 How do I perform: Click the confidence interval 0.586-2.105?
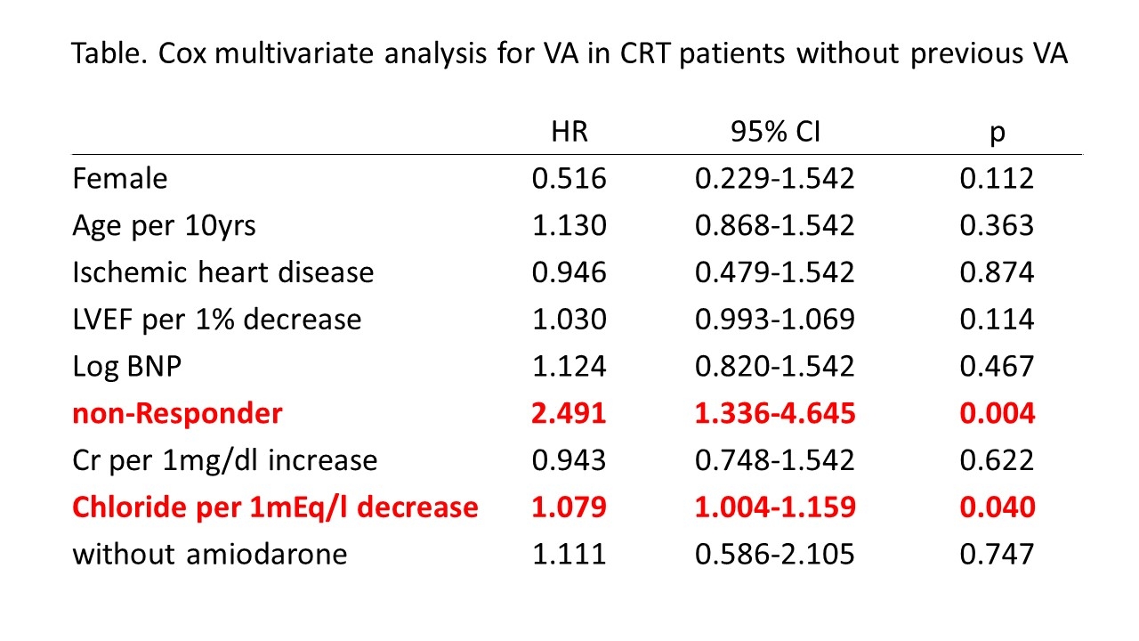tap(774, 554)
